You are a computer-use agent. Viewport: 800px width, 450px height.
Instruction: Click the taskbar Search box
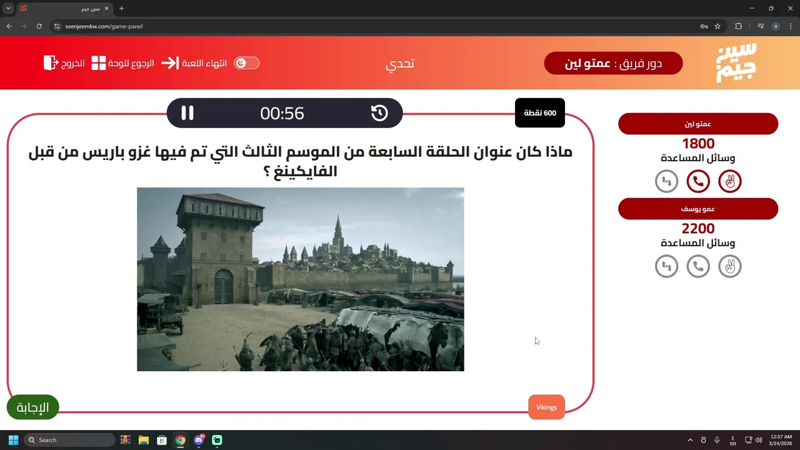tap(69, 440)
